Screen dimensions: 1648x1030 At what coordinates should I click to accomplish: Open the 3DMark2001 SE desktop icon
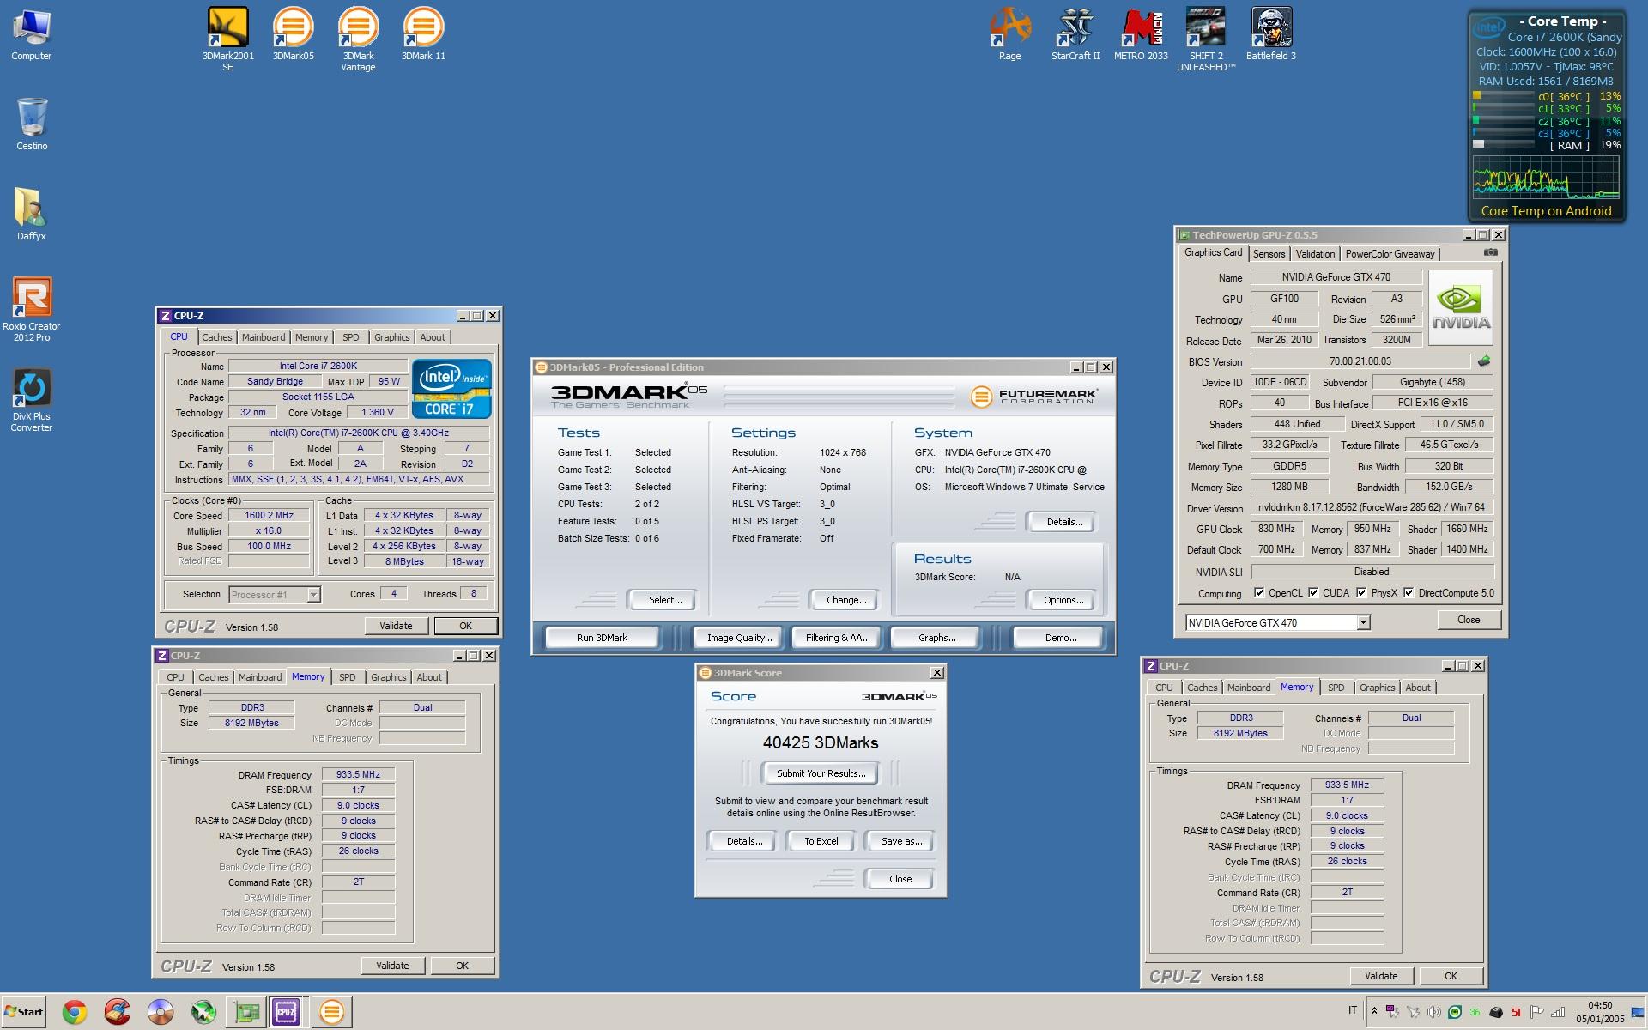(x=227, y=39)
